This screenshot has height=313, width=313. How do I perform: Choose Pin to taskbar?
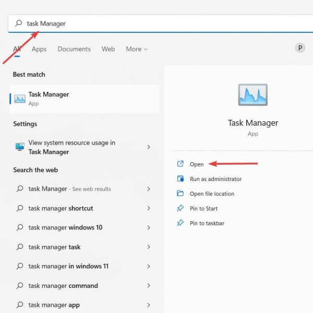point(207,223)
